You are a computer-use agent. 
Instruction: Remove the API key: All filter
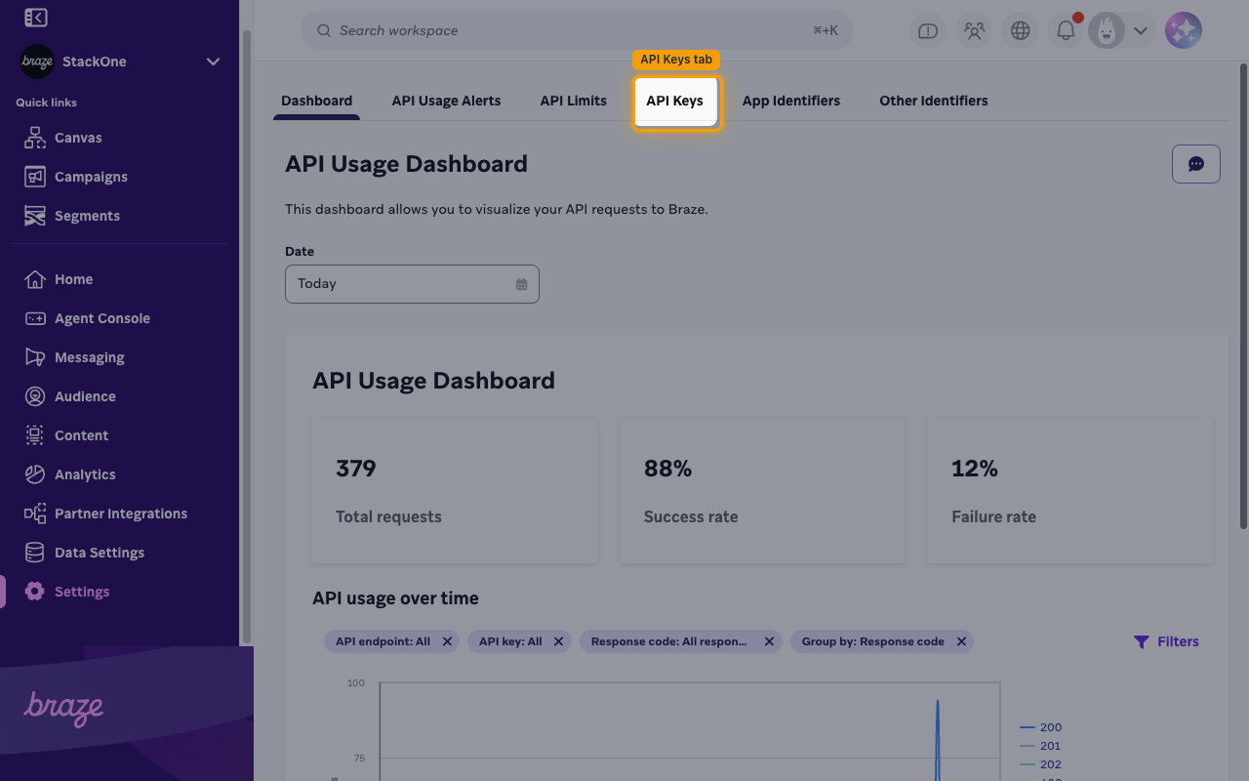558,641
